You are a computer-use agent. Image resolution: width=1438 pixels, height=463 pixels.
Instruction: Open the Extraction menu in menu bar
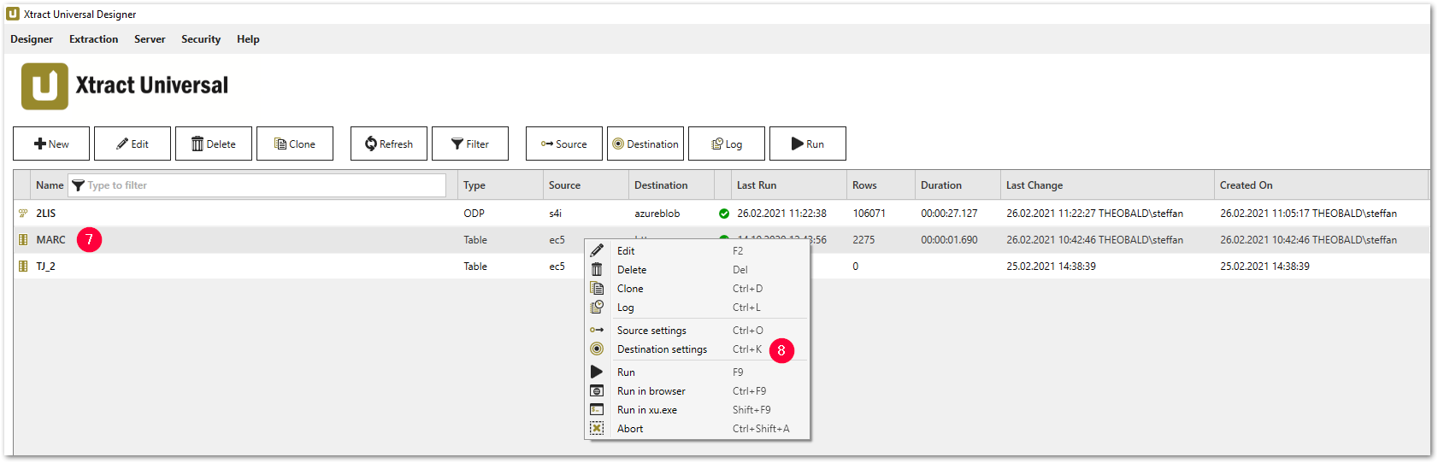94,39
